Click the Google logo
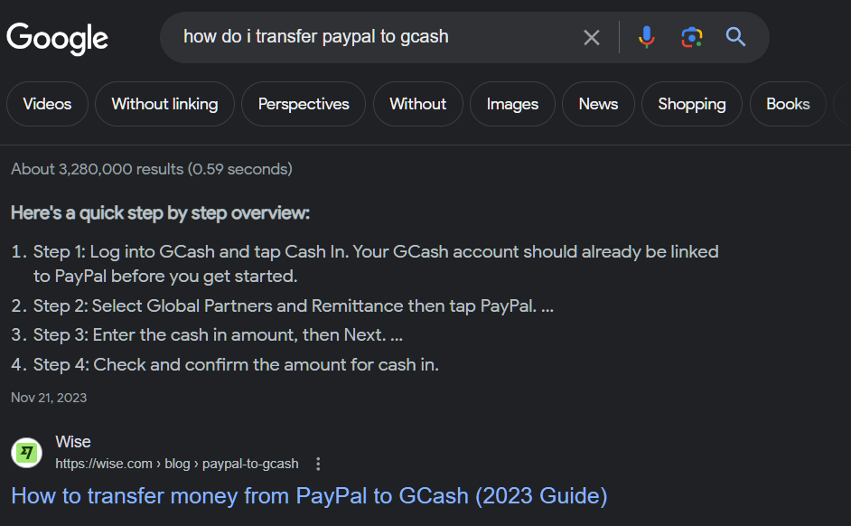Image resolution: width=851 pixels, height=526 pixels. click(58, 38)
